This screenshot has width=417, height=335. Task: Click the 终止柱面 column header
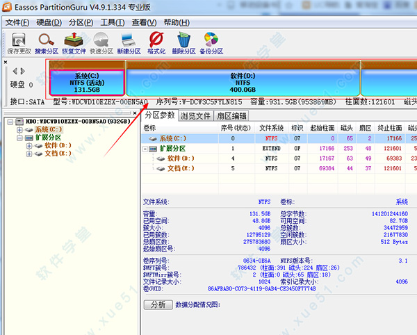390,129
